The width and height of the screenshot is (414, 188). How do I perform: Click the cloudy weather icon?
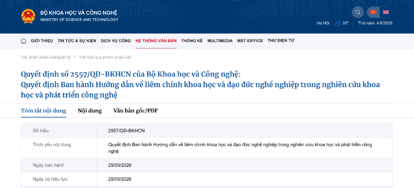coord(337,23)
